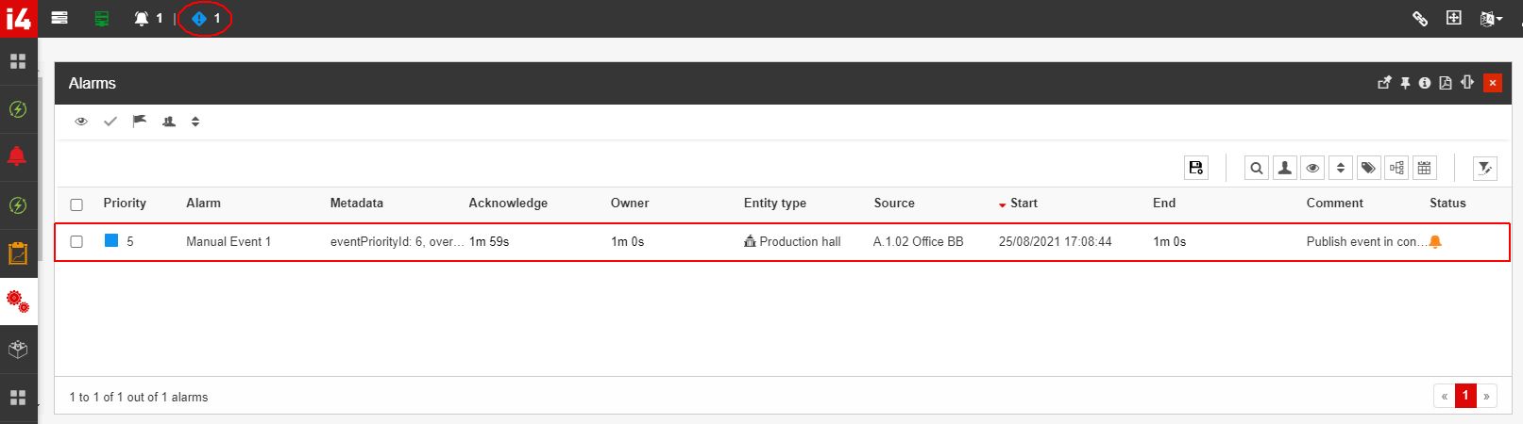Toggle the eye visibility filter button
Image resolution: width=1523 pixels, height=424 pixels.
(x=1312, y=168)
